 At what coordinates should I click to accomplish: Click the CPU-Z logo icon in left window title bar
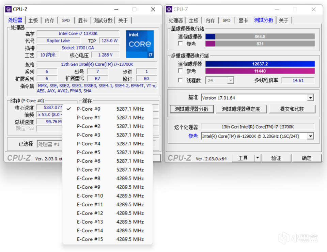point(8,9)
